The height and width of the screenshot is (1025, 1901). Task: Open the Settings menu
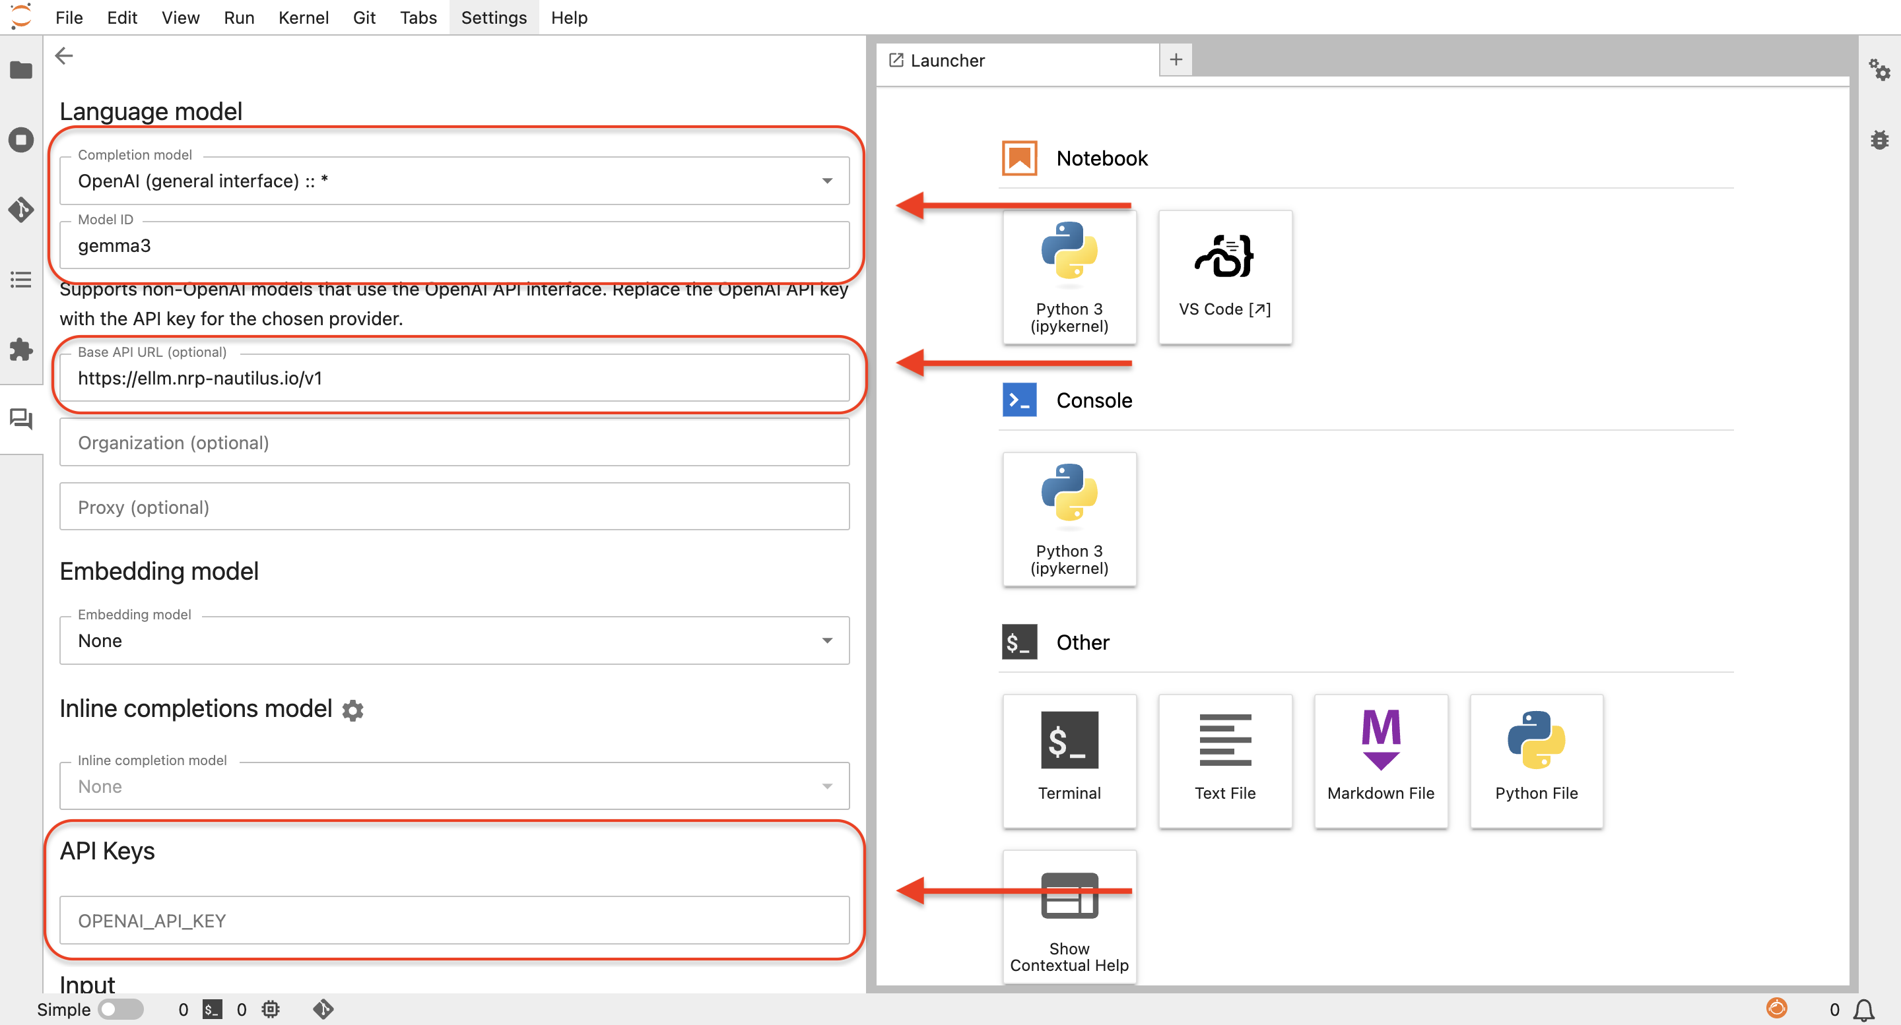[494, 18]
